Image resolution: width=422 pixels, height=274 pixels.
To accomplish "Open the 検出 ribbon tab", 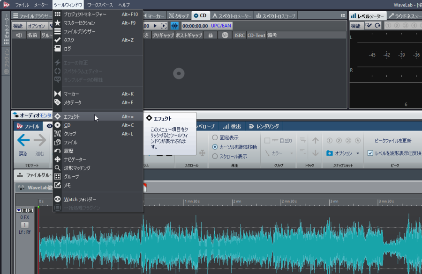I will [x=232, y=126].
